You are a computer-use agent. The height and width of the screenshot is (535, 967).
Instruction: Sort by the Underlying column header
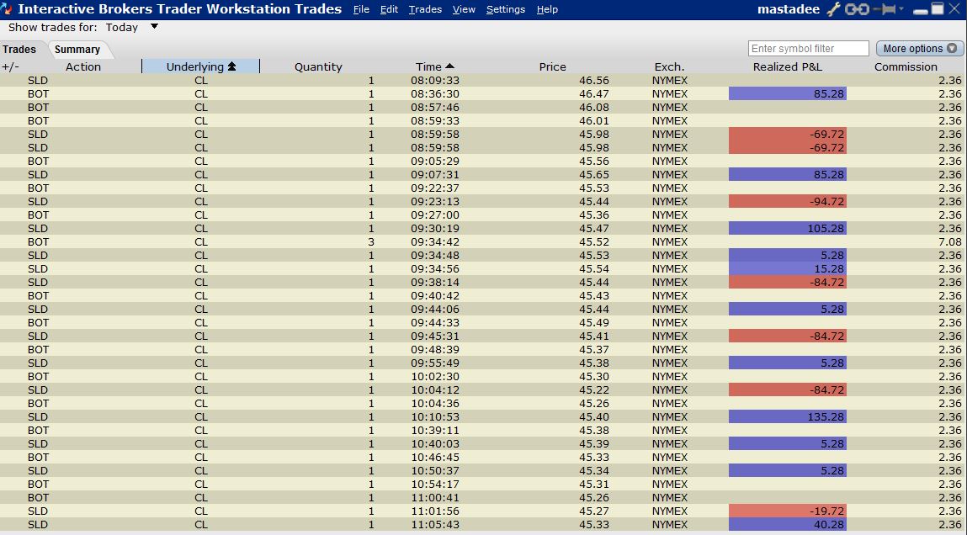point(200,66)
